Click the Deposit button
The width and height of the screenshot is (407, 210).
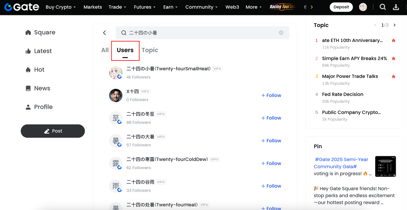point(341,7)
